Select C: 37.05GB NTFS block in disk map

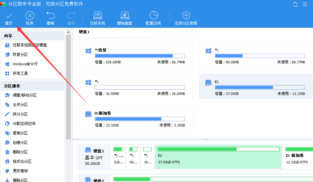[218, 157]
